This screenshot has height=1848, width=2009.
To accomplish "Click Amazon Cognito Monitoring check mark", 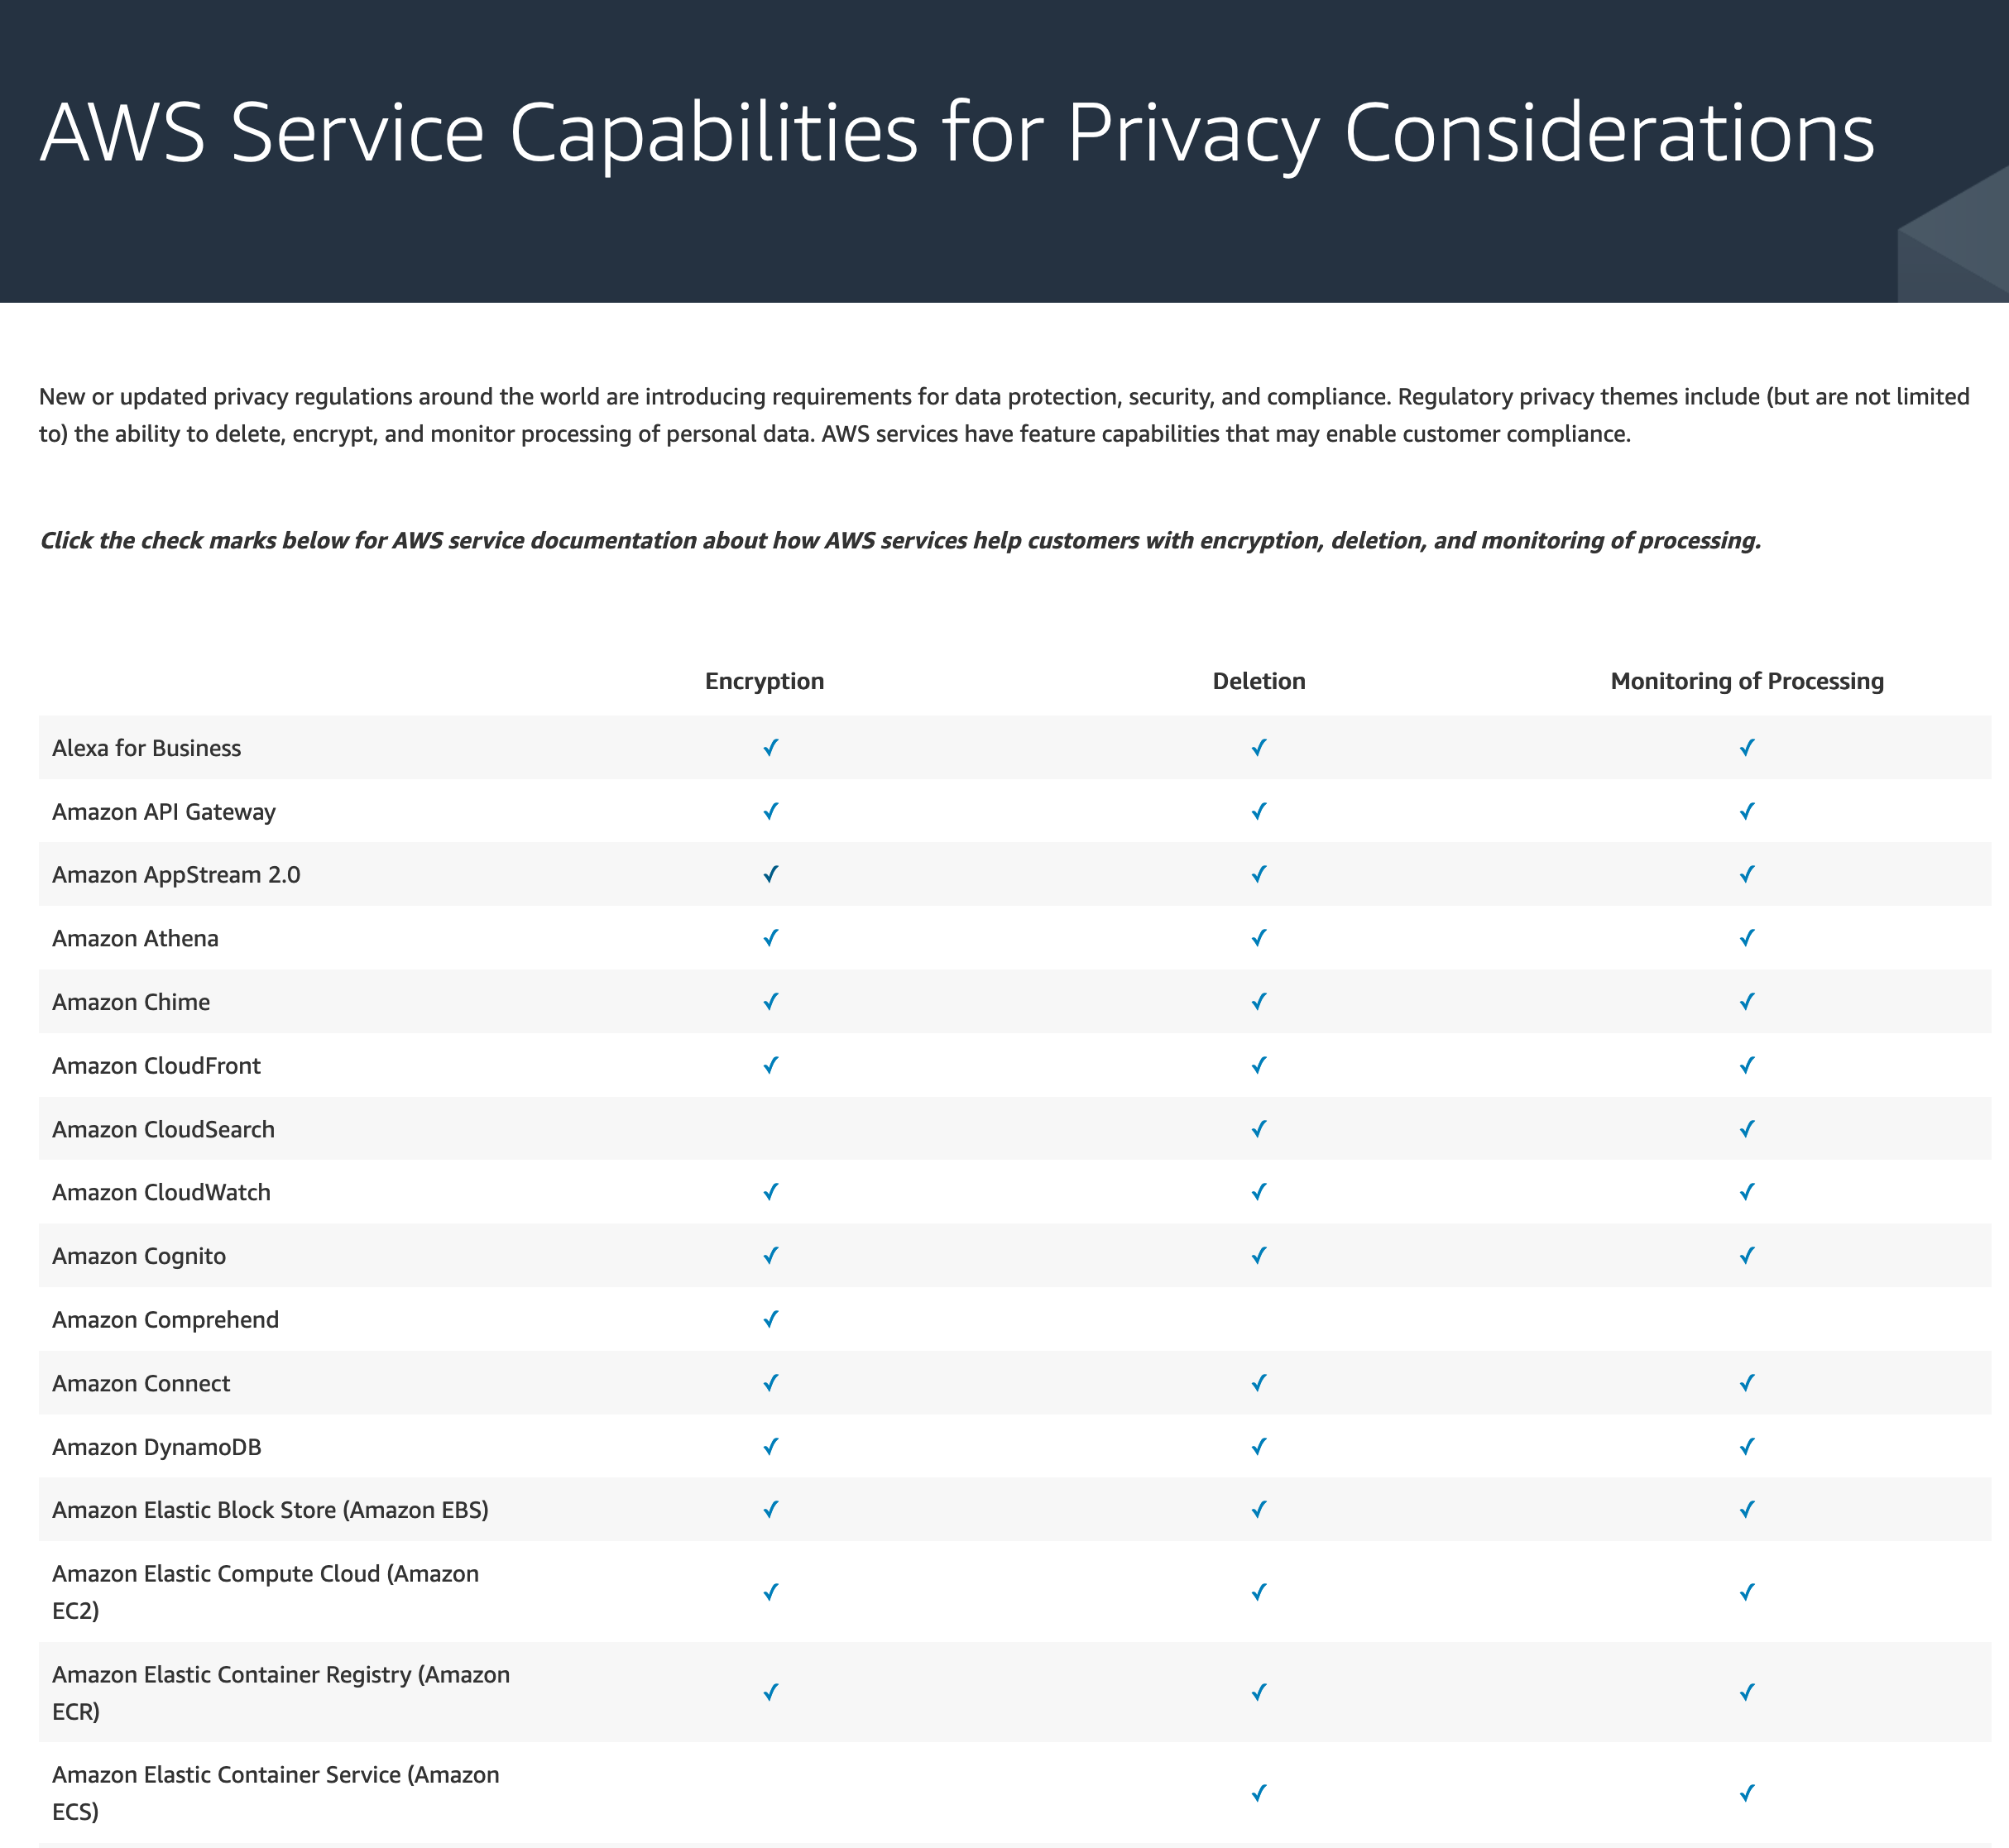I will click(1746, 1255).
